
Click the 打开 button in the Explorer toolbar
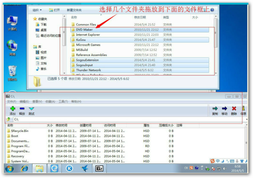coord(55,10)
